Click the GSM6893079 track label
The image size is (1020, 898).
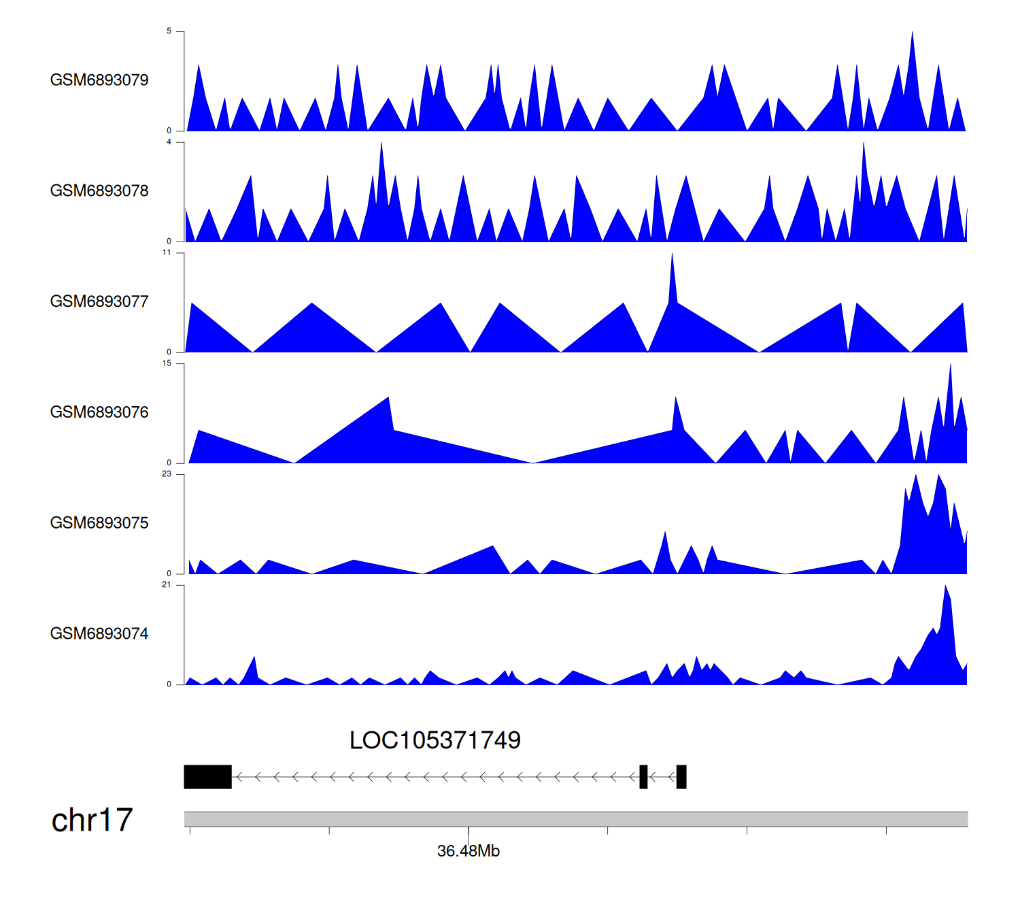99,80
